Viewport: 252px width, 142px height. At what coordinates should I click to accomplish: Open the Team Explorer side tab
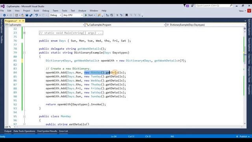[x=249, y=45]
